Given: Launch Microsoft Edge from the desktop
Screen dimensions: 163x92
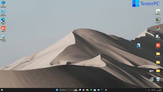Looking at the screenshot, I should click(3, 21).
